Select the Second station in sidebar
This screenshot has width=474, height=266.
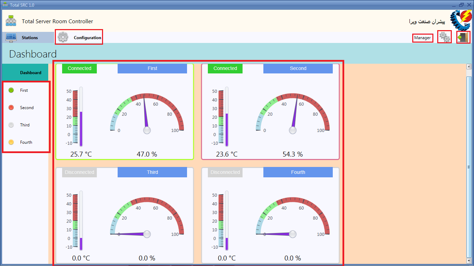click(x=25, y=107)
